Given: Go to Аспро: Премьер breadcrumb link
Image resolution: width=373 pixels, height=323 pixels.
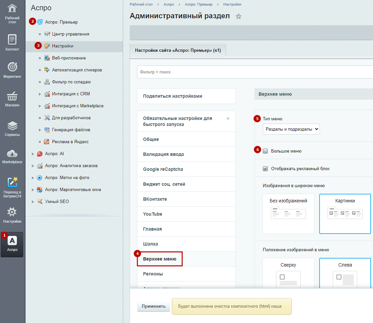Looking at the screenshot, I should [199, 4].
